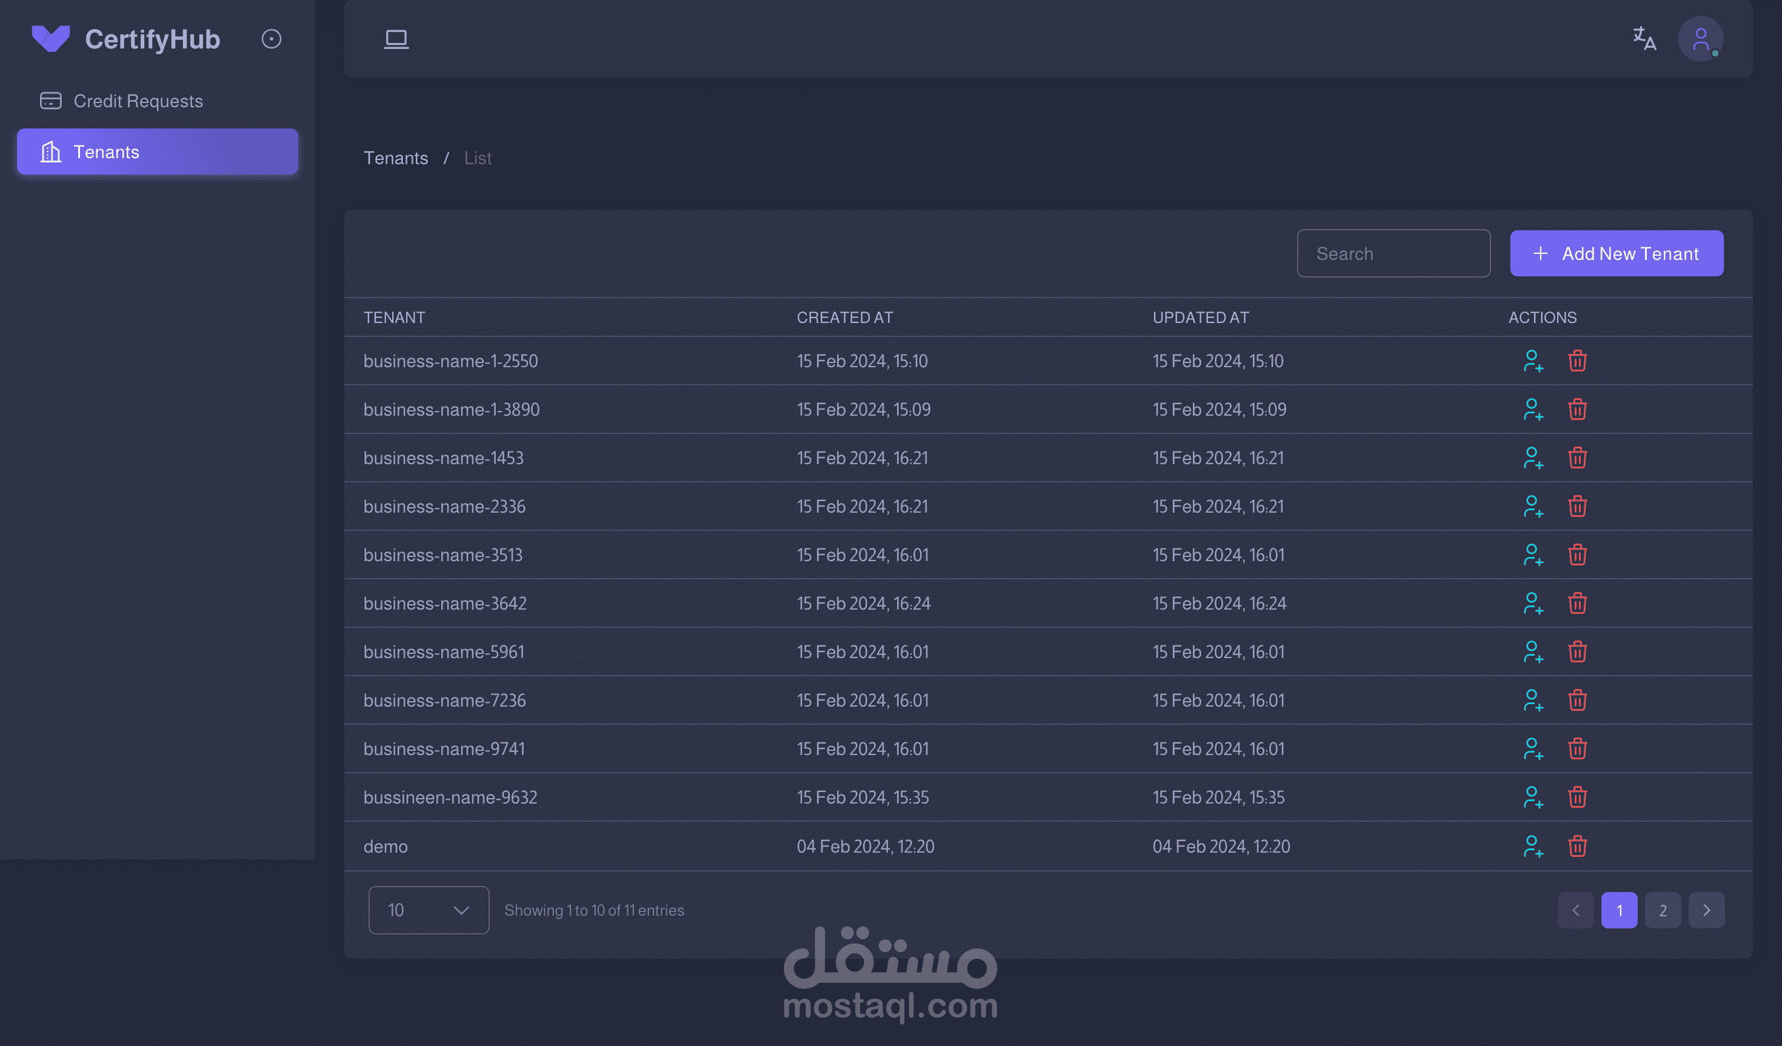Image resolution: width=1782 pixels, height=1046 pixels.
Task: Focus the Search input field
Action: click(1393, 253)
